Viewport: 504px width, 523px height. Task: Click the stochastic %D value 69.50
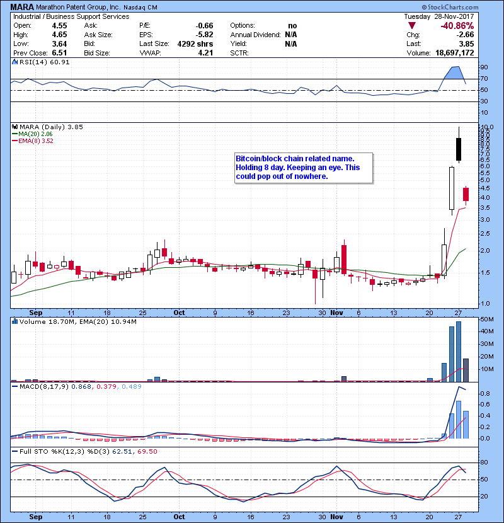pyautogui.click(x=147, y=452)
